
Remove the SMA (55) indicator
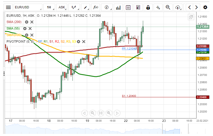(x=30, y=29)
